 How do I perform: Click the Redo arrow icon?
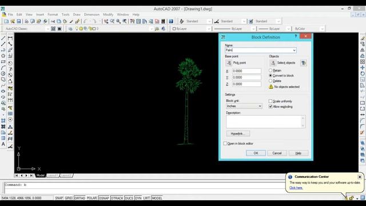(94, 21)
